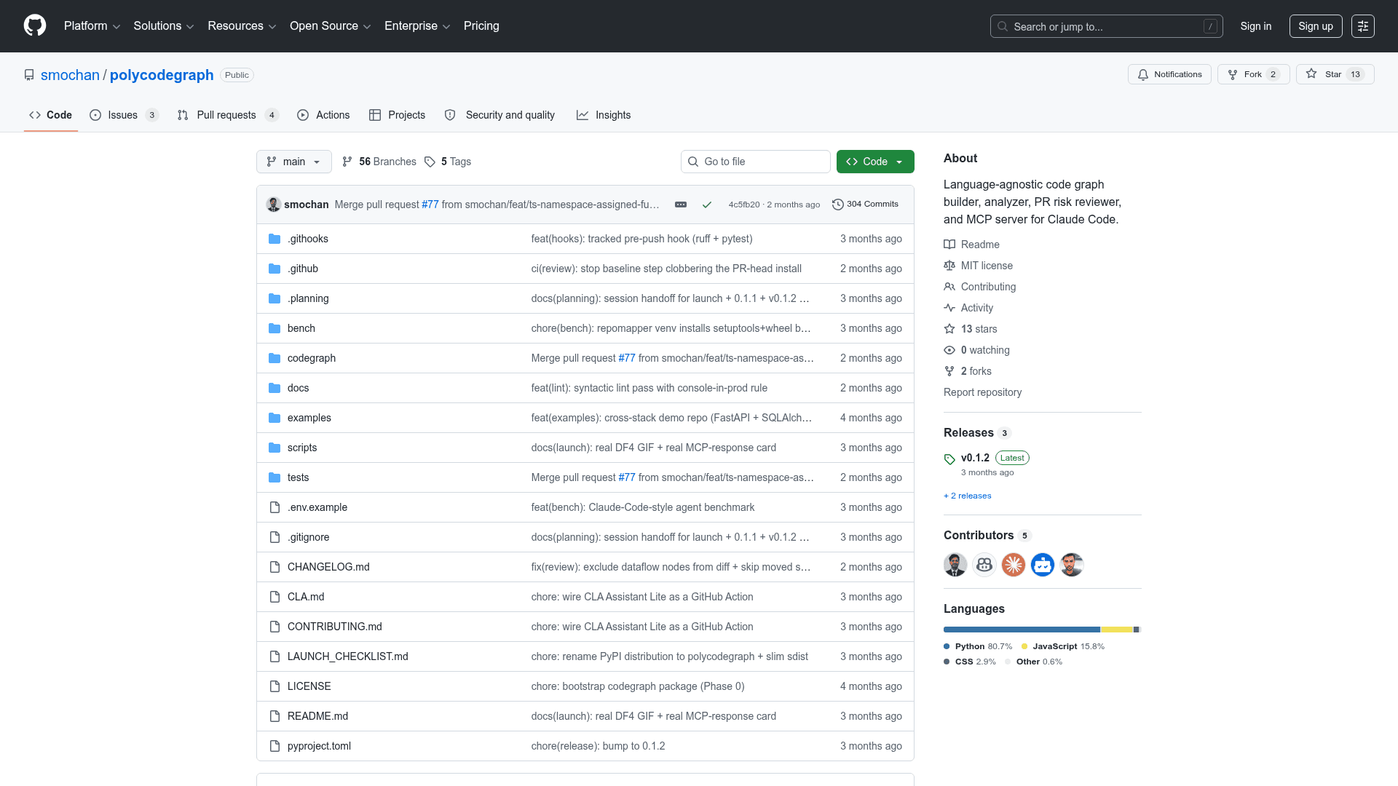Open the README.md file

coord(317,716)
